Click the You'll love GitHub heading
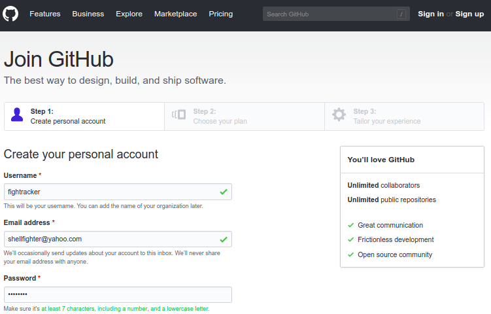 coord(381,160)
